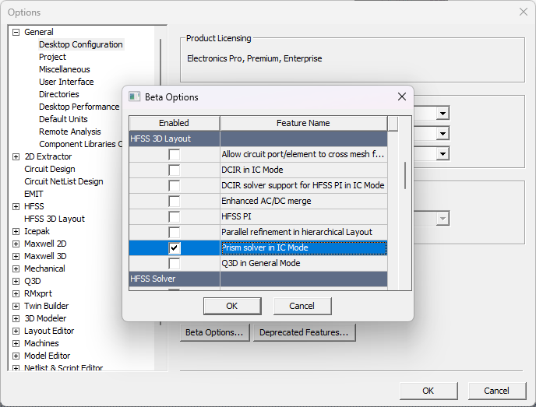Expand the Layout Editor node

click(x=16, y=332)
